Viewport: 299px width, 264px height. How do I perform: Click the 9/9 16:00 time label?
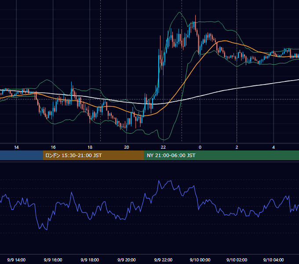tap(53, 260)
